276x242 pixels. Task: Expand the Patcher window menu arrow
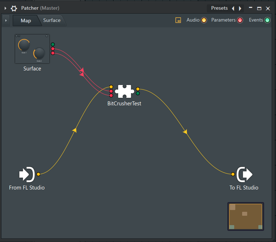tap(5, 8)
